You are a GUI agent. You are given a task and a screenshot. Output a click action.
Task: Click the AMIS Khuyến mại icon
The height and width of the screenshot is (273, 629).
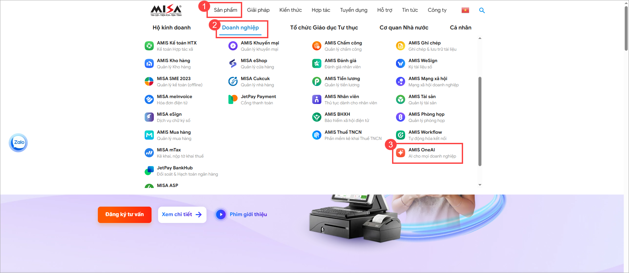[x=233, y=46]
